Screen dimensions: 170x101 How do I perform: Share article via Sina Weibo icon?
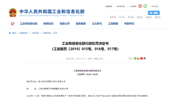click(x=138, y=58)
